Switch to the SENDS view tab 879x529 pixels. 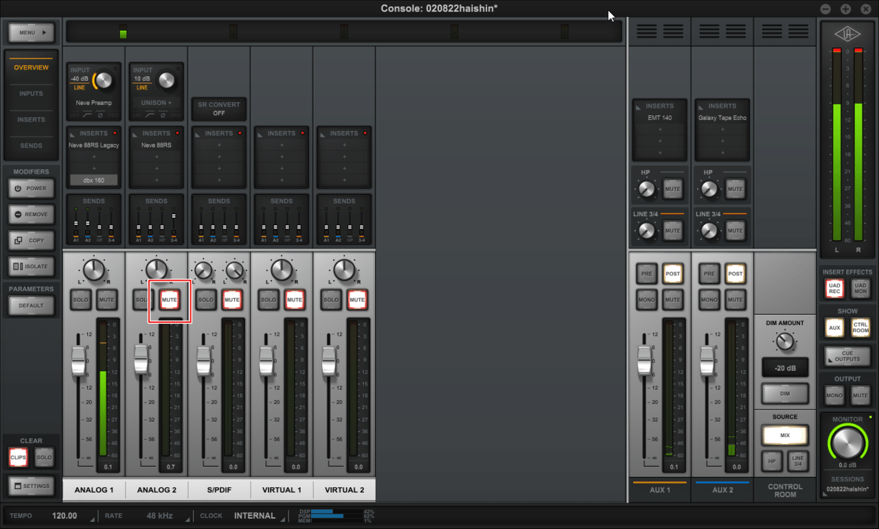[x=31, y=145]
